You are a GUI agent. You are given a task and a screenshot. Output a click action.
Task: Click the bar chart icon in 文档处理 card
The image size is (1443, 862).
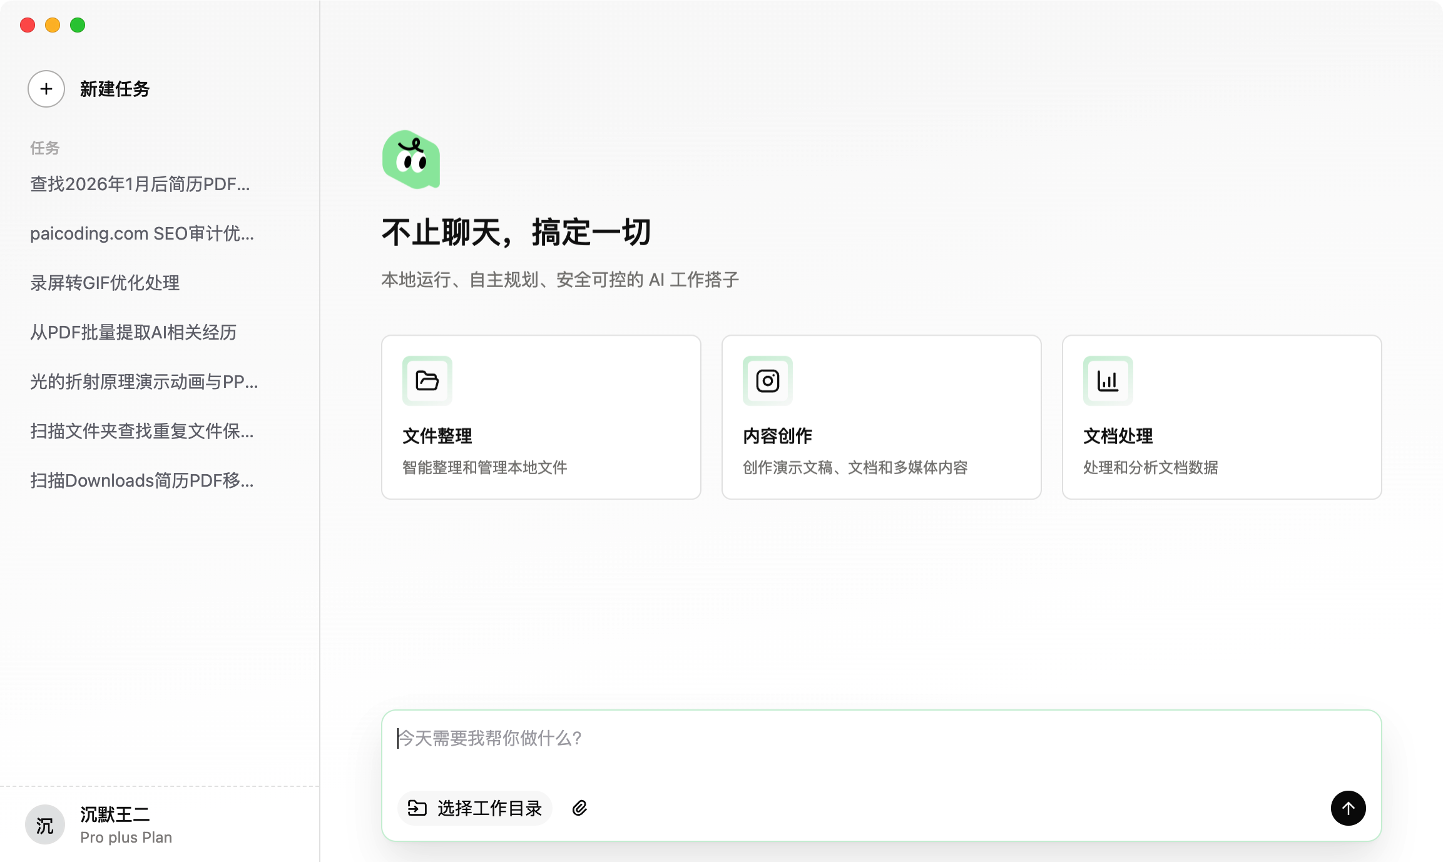pos(1108,380)
